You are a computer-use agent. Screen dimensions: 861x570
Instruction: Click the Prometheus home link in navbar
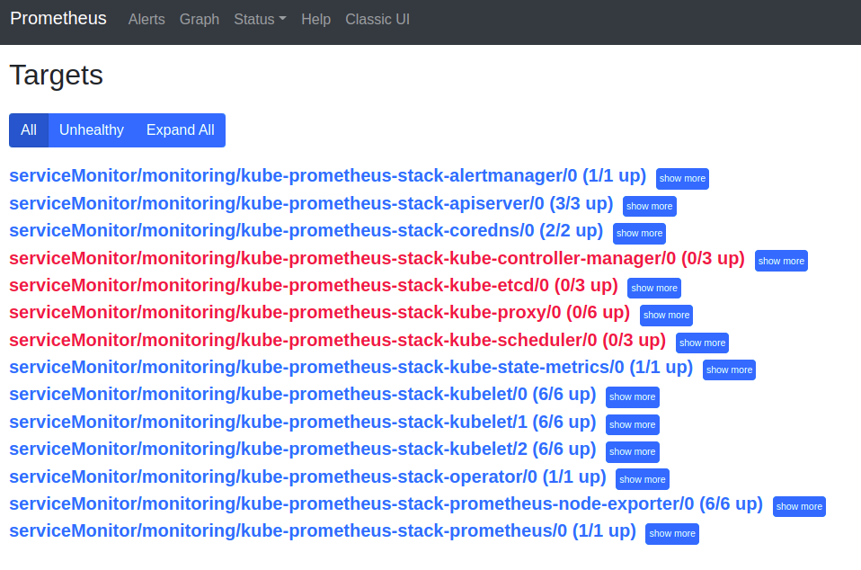pos(58,18)
